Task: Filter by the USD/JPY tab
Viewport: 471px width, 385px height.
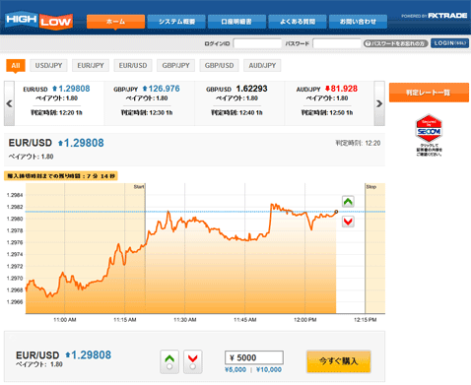Action: (x=48, y=65)
